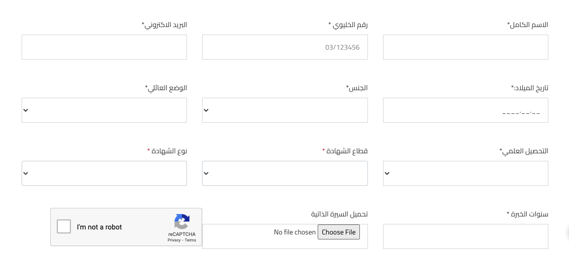Click the No file chosen text
Screen dimensions: 569x259
(x=295, y=232)
